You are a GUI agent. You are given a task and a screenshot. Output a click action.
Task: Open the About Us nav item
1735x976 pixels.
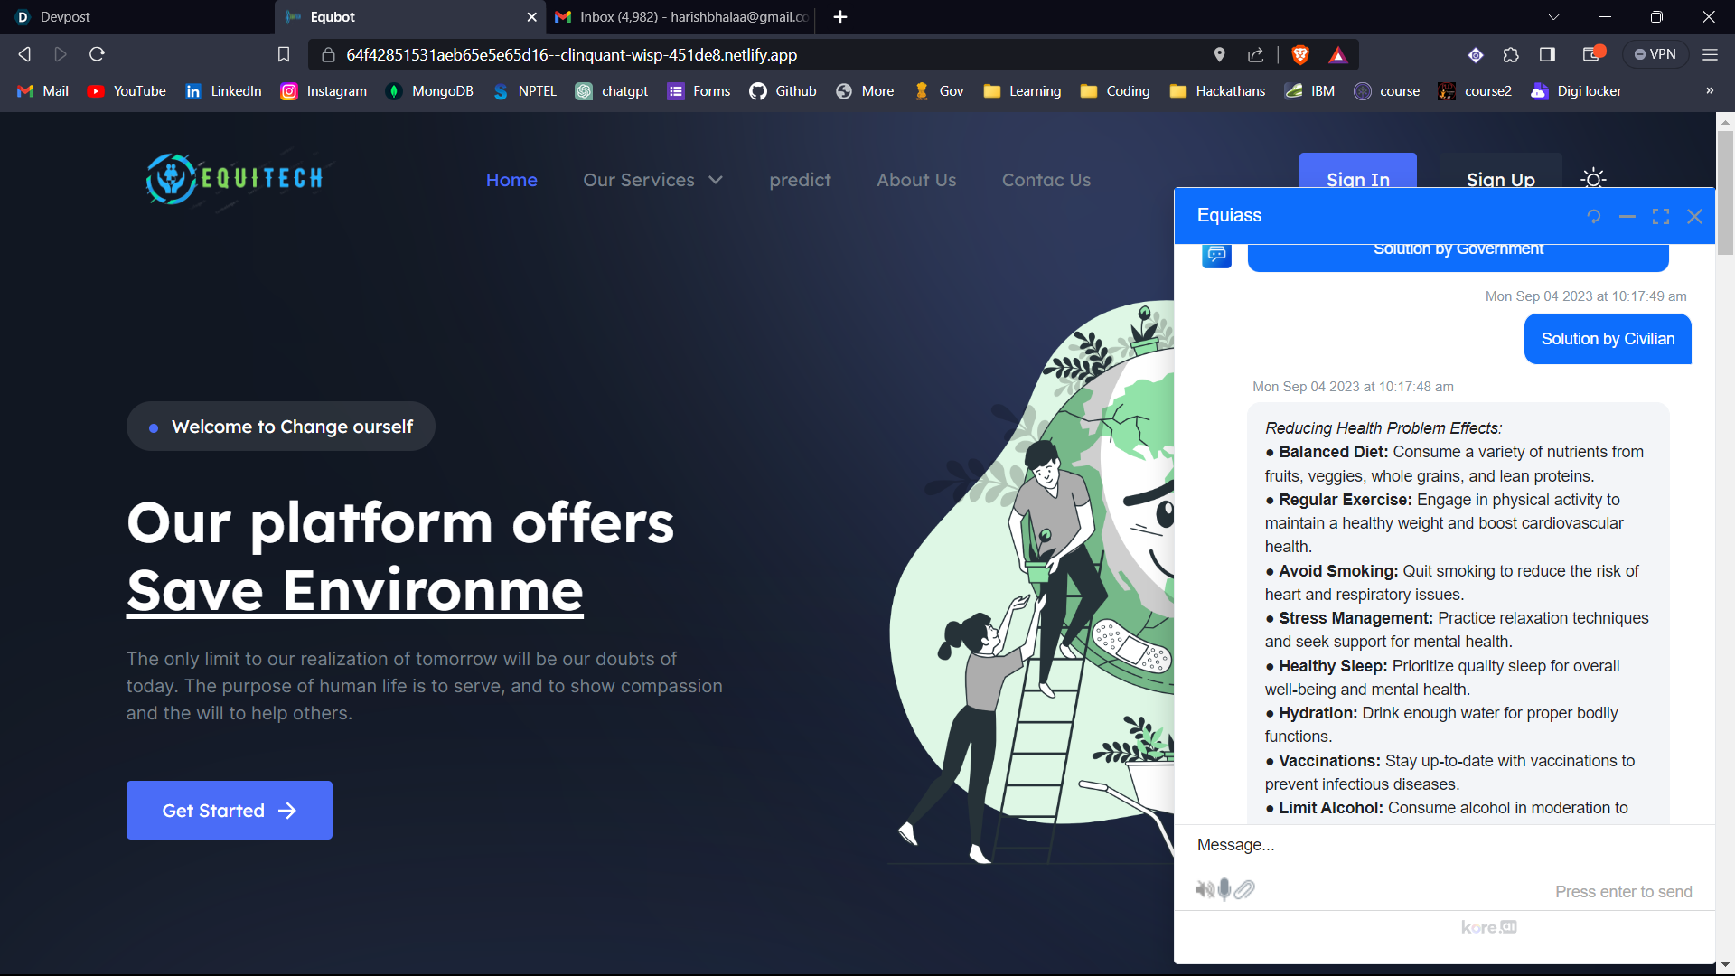coord(916,180)
